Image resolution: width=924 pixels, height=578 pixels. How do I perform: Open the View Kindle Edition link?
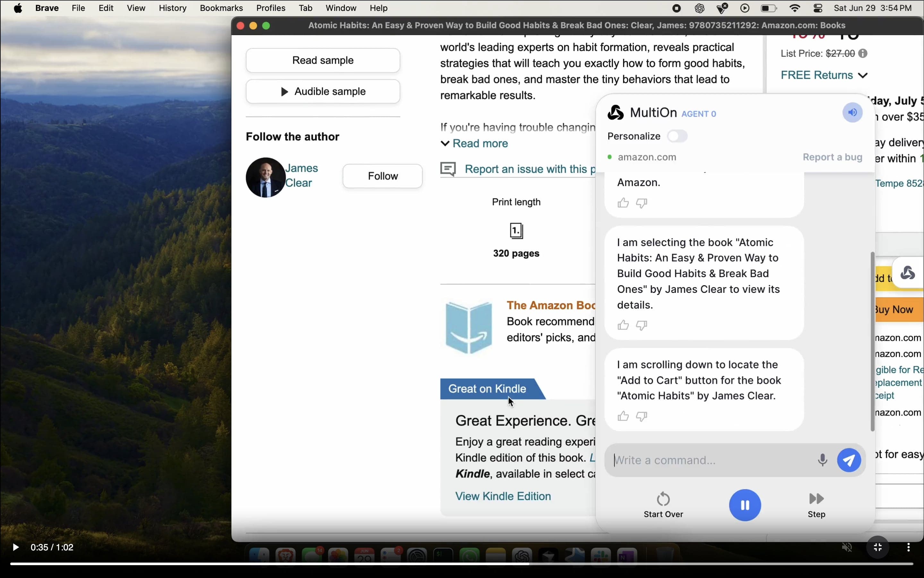pyautogui.click(x=503, y=496)
